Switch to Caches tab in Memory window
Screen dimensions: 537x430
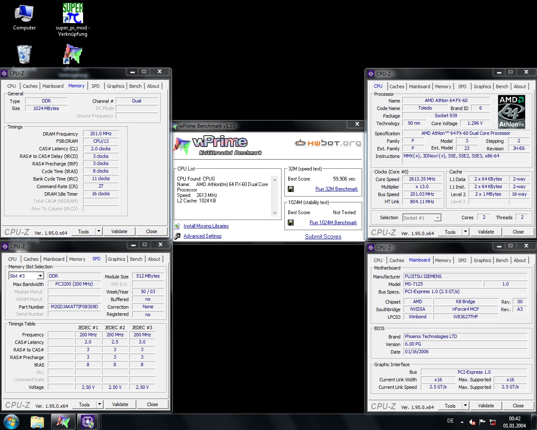[x=30, y=86]
